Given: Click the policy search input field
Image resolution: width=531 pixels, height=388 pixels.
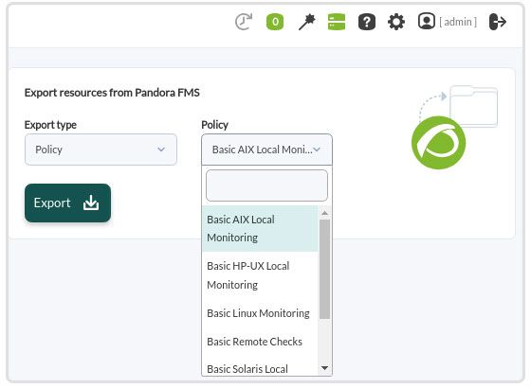Looking at the screenshot, I should tap(266, 185).
